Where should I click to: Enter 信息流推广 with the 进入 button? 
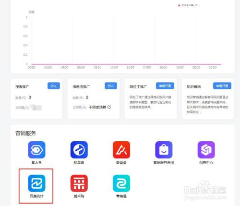coord(111,86)
